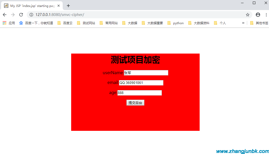
Task: Click the email input field
Action: (x=141, y=83)
